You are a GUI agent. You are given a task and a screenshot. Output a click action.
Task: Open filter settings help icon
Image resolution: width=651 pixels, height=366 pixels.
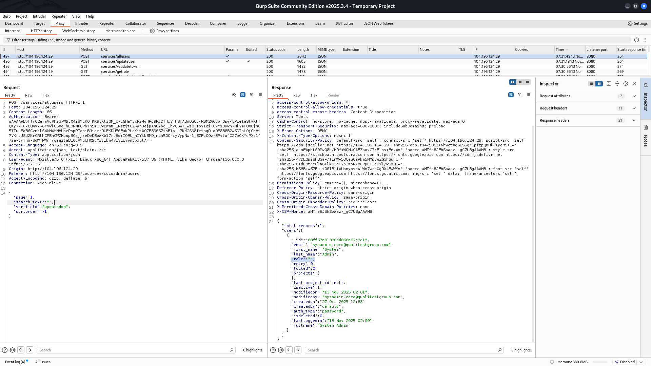point(636,40)
